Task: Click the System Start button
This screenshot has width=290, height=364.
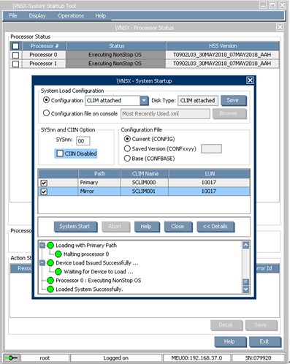Action: (x=75, y=227)
